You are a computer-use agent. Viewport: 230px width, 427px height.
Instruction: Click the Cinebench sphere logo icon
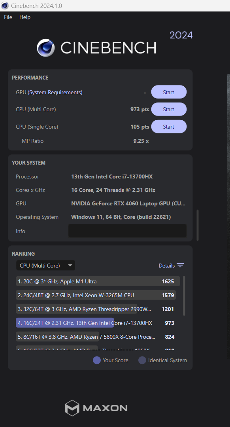[x=46, y=47]
